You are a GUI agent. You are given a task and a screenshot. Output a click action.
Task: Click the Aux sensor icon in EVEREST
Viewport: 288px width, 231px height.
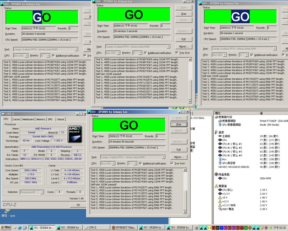pos(220,159)
